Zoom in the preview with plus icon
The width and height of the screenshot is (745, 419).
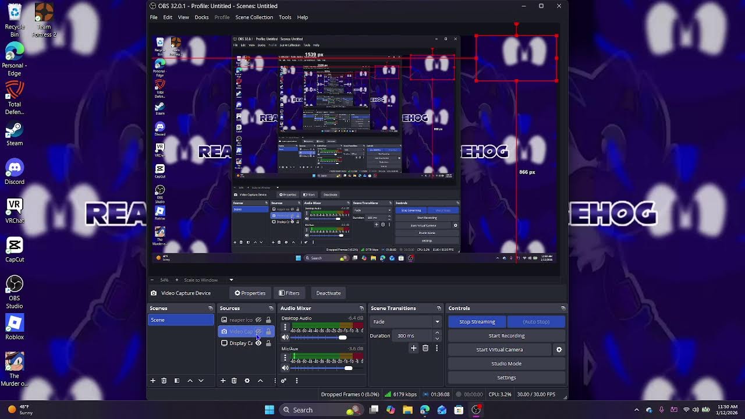pos(178,280)
